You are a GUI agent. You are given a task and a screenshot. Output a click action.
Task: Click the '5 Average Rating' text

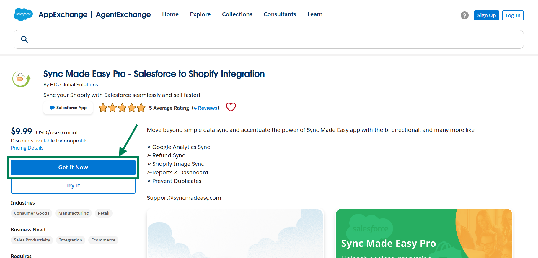tap(169, 108)
